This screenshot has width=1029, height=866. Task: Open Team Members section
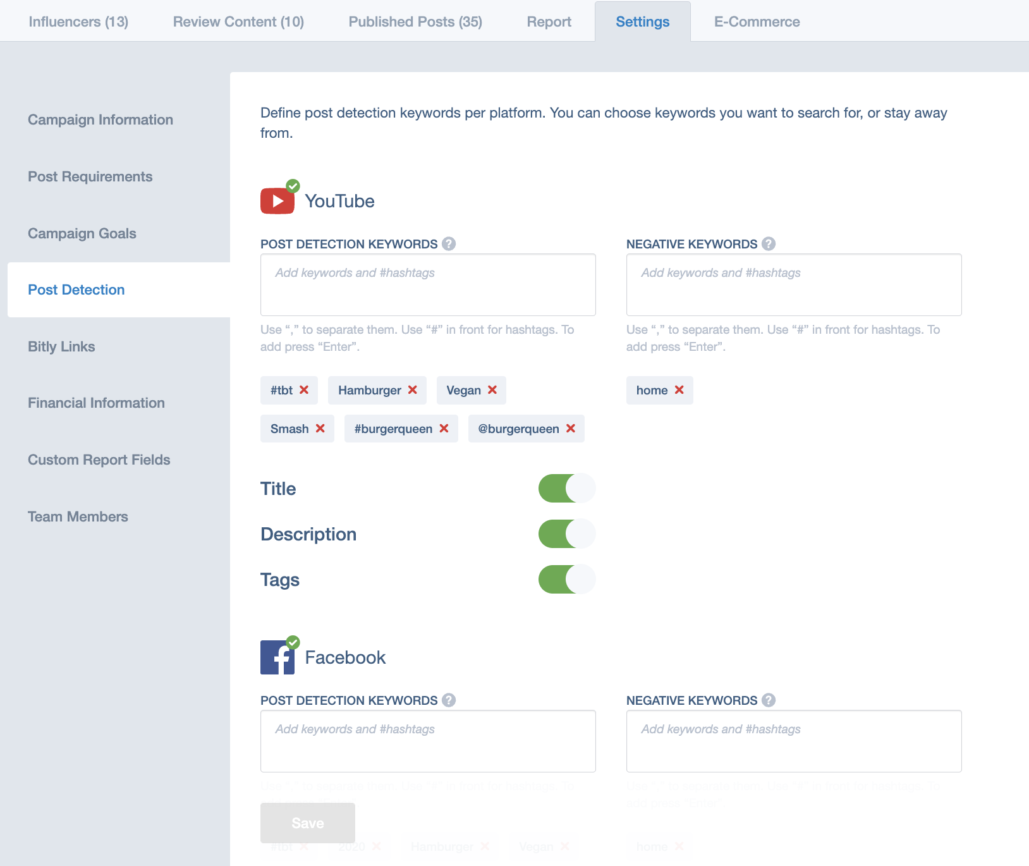click(x=78, y=516)
